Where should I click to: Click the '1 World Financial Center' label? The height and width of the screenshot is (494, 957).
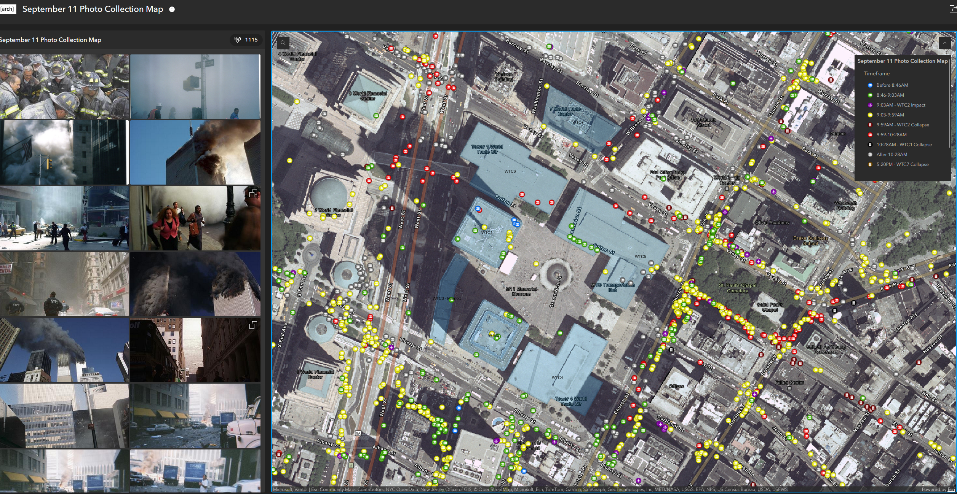[315, 374]
